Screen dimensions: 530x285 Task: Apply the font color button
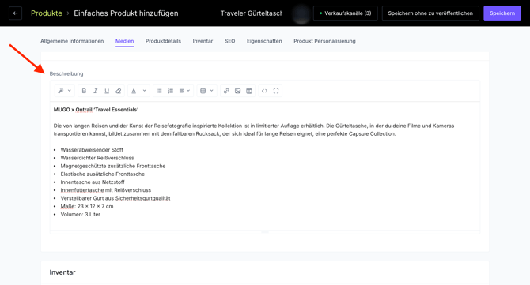click(x=134, y=91)
